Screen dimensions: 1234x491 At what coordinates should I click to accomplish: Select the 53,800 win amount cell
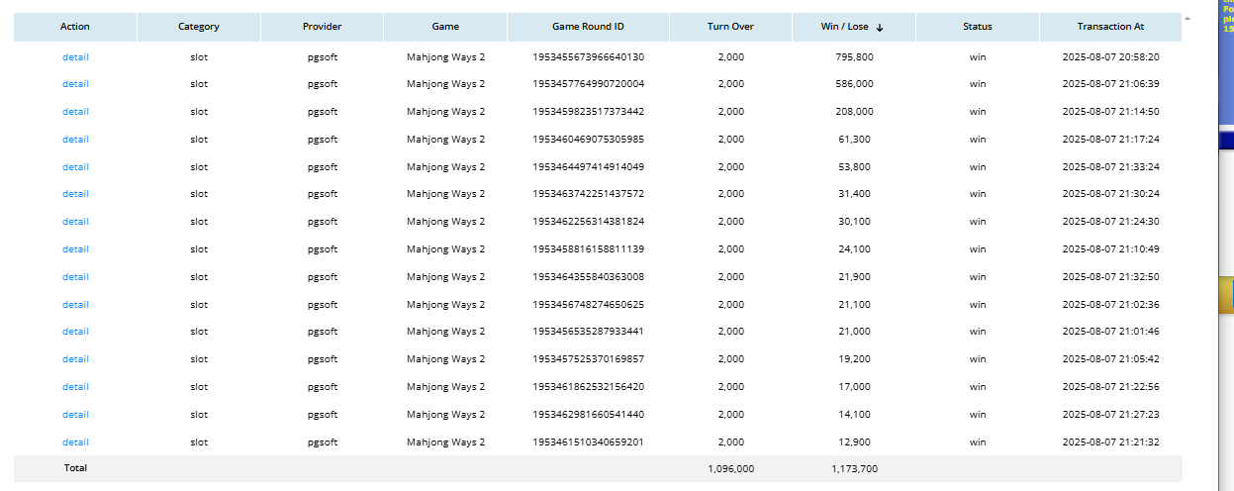tap(854, 167)
